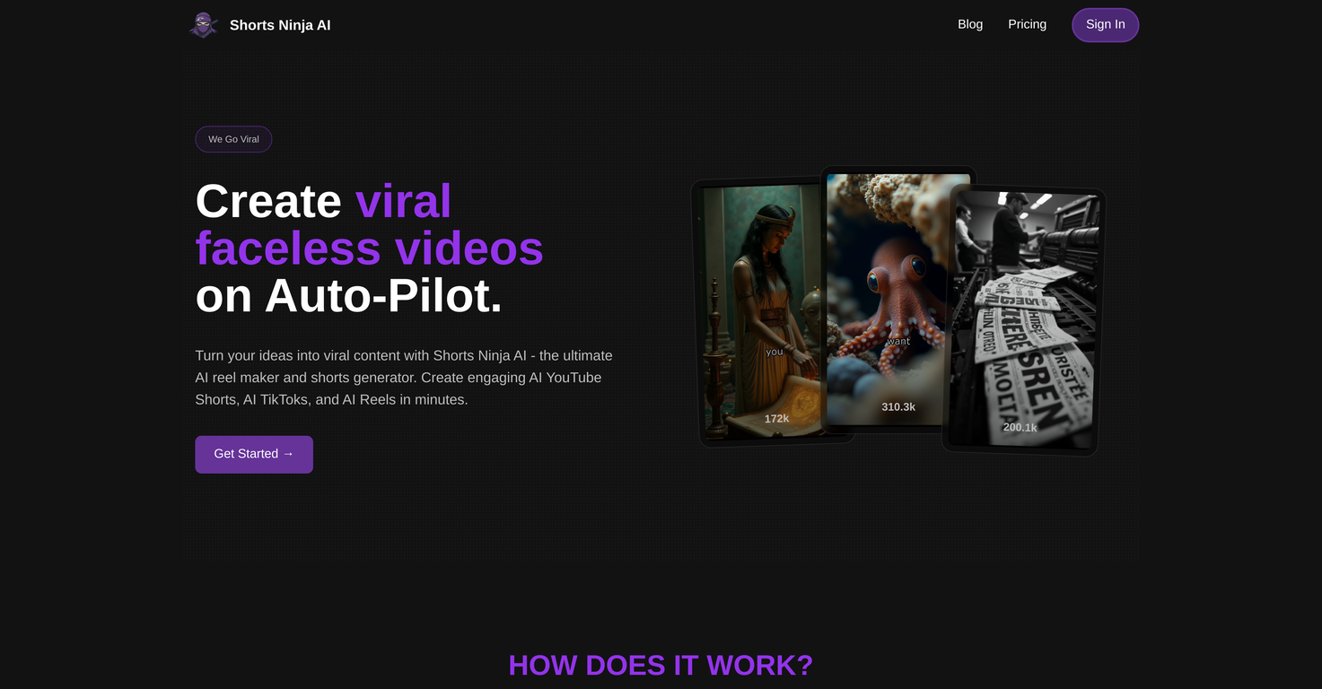Click the 310.3k view count label
This screenshot has height=689, width=1322.
pos(898,407)
